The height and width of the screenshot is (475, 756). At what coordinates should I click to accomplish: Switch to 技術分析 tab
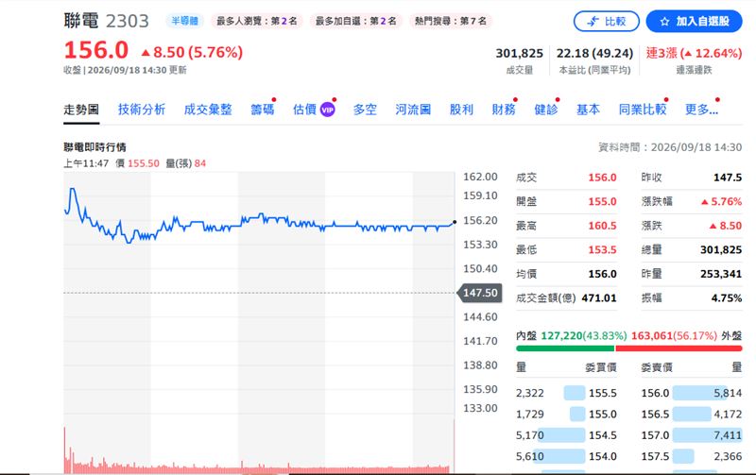pyautogui.click(x=142, y=110)
